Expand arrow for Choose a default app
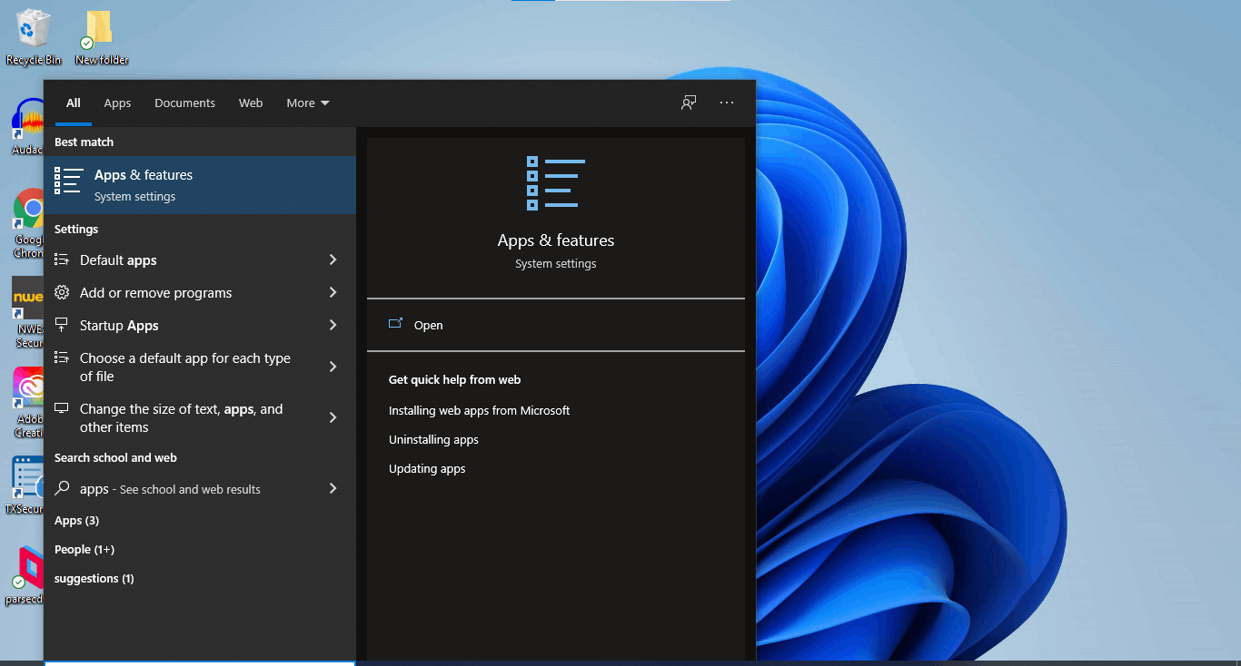 coord(333,367)
